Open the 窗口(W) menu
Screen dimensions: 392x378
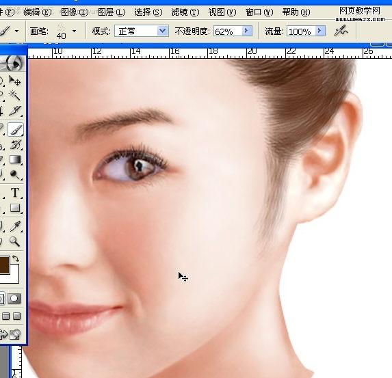(259, 12)
